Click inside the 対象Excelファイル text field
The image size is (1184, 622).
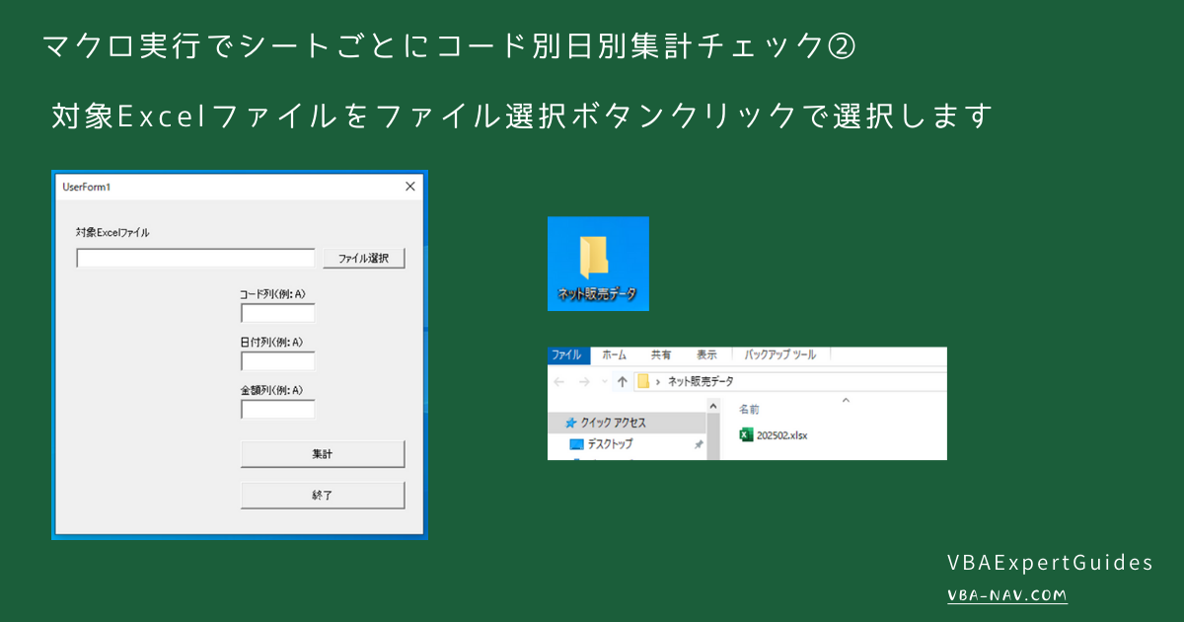pos(194,258)
